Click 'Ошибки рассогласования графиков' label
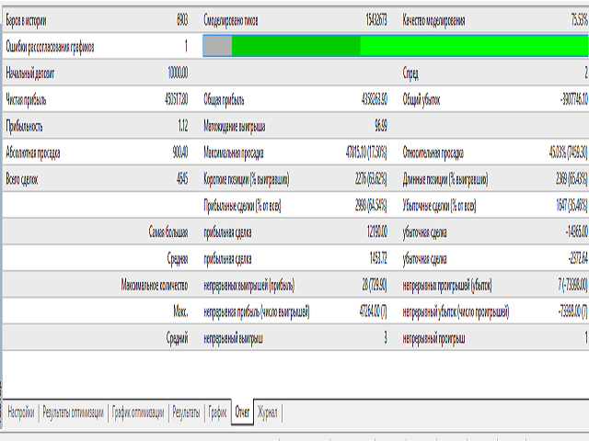 (50, 47)
